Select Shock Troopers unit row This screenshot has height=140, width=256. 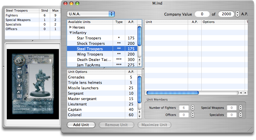coord(91,44)
